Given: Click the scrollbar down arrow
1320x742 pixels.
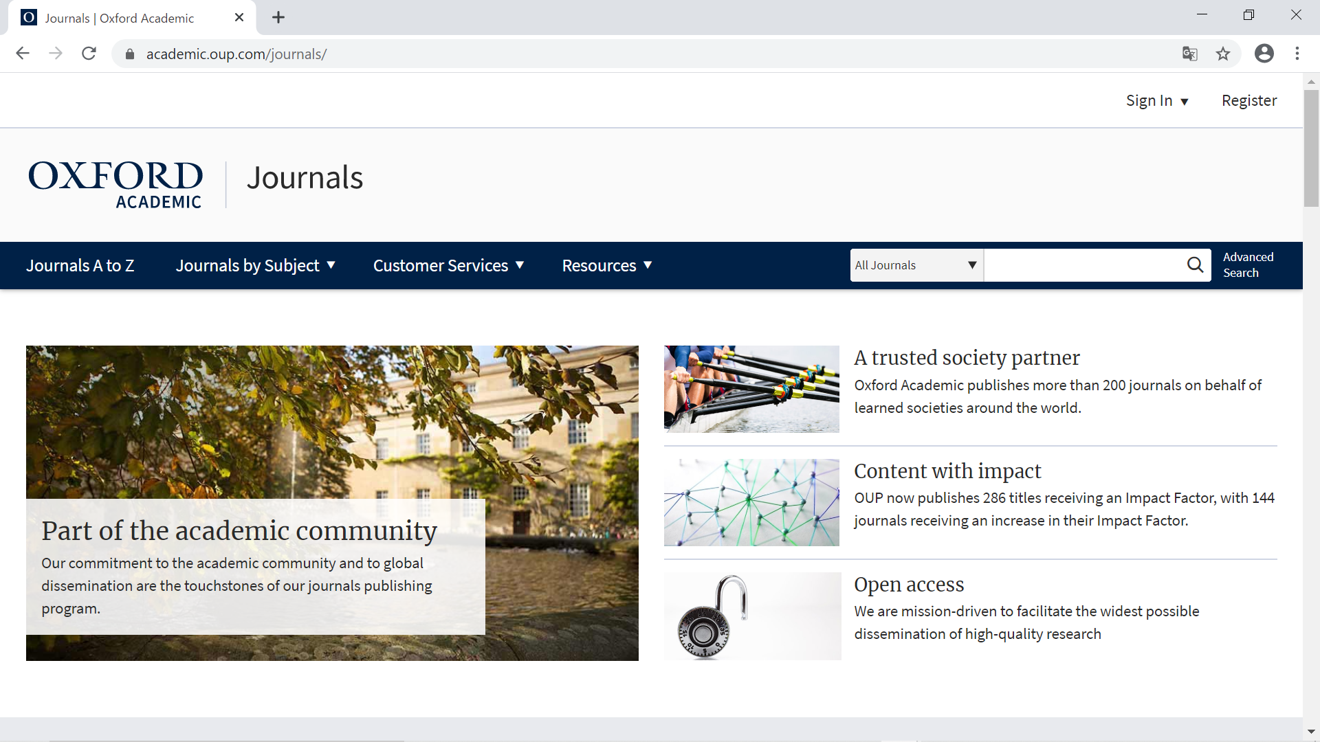Looking at the screenshot, I should [x=1311, y=732].
